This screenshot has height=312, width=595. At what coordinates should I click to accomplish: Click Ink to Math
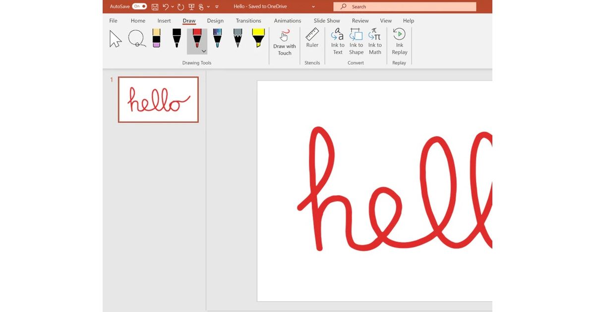[375, 42]
